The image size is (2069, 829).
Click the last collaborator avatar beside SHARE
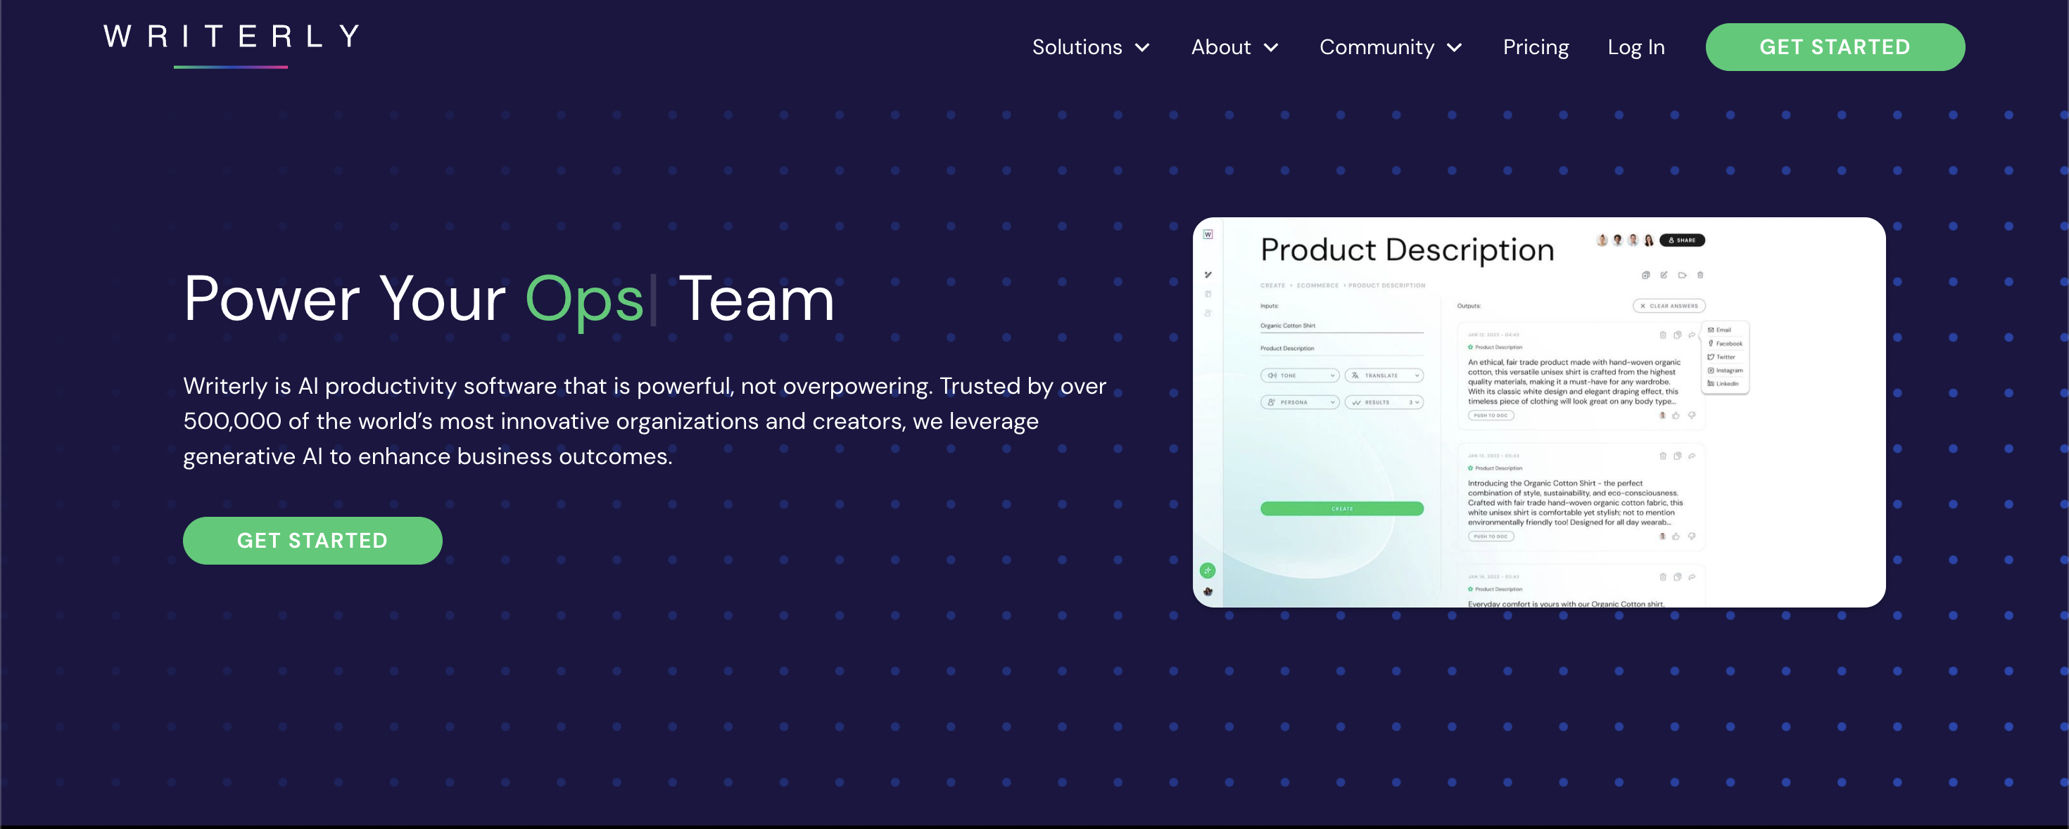(1649, 240)
